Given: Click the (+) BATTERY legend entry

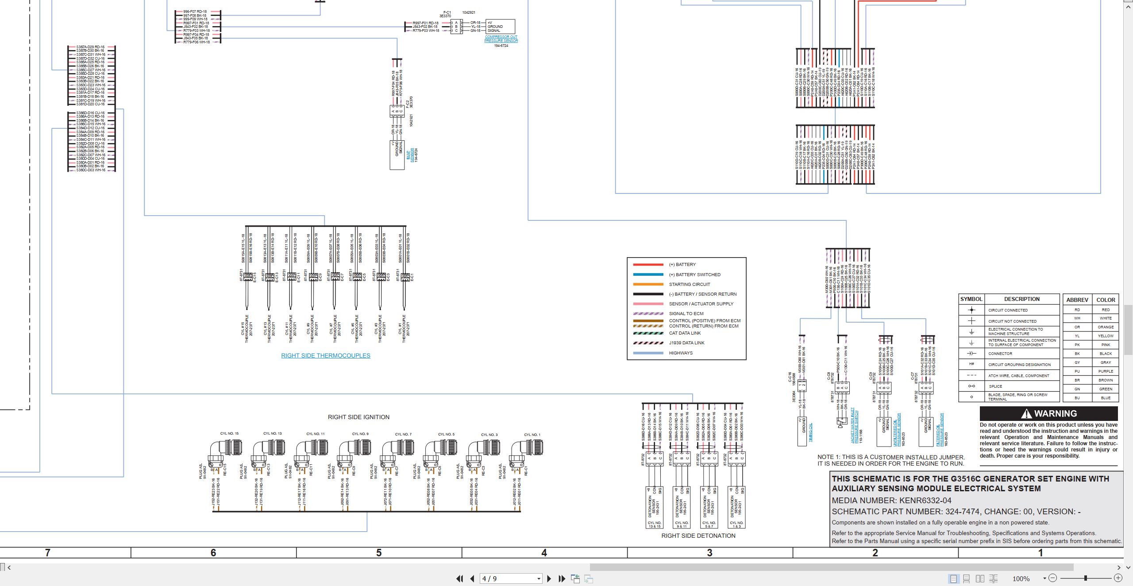Looking at the screenshot, I should tap(682, 265).
